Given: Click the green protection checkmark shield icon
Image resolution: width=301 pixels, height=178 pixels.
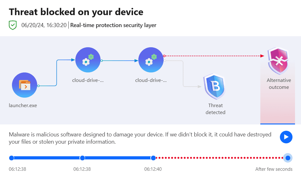Looking at the screenshot, I should [13, 25].
